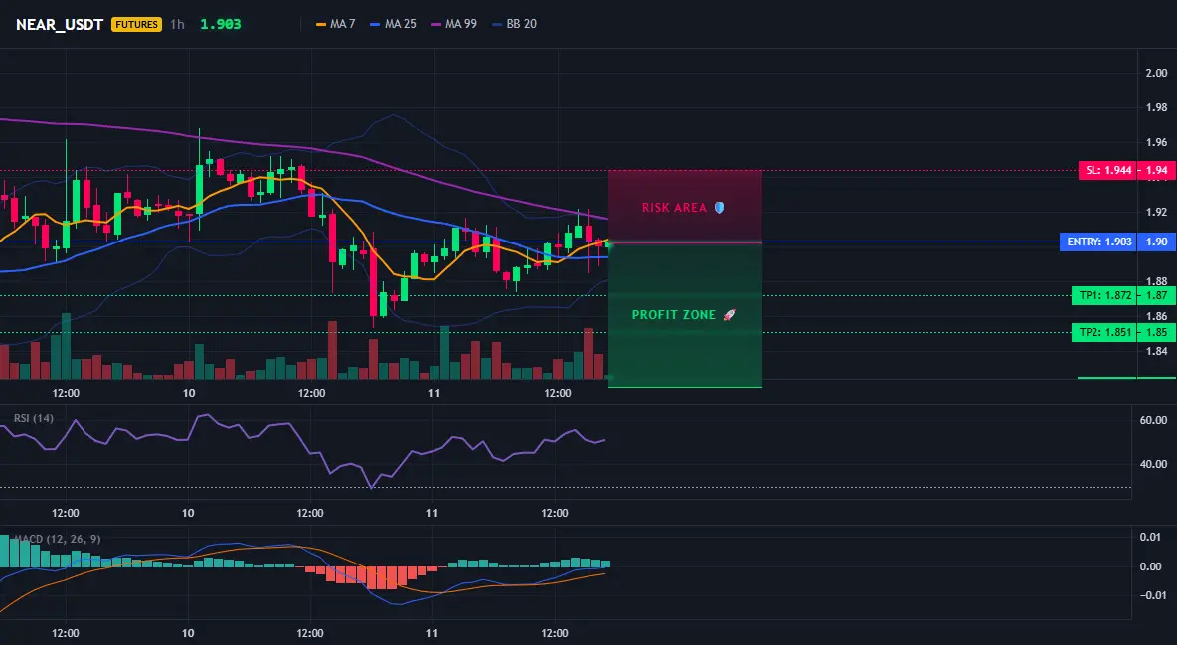Click the PROFIT ZONE label
The image size is (1177, 645).
click(673, 315)
